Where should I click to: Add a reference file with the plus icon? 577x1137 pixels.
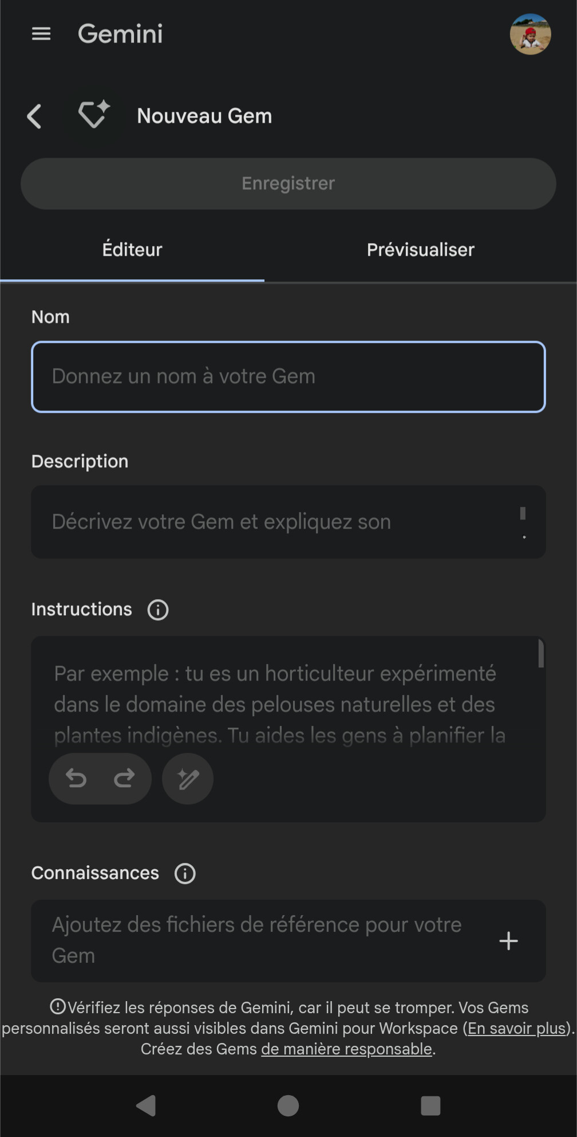508,941
